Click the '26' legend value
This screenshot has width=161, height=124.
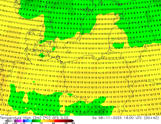[x=53, y=123]
